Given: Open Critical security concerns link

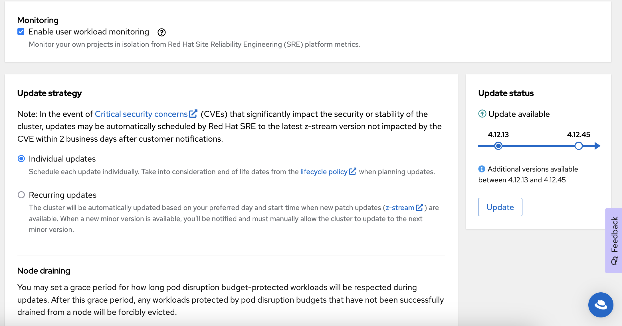Looking at the screenshot, I should click(141, 114).
